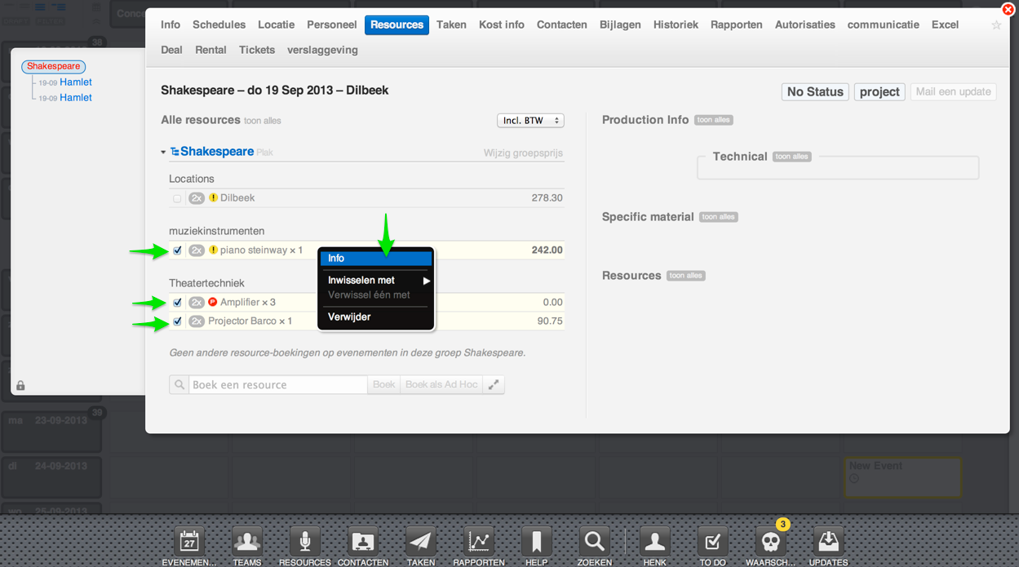Open Waarschuwingen skull icon with badge
1019x567 pixels.
coord(770,542)
